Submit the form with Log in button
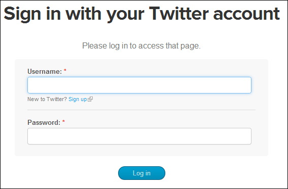Viewport: 288px width, 189px height. [141, 173]
